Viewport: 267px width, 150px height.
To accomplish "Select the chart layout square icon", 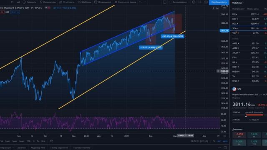I will 165,2.
